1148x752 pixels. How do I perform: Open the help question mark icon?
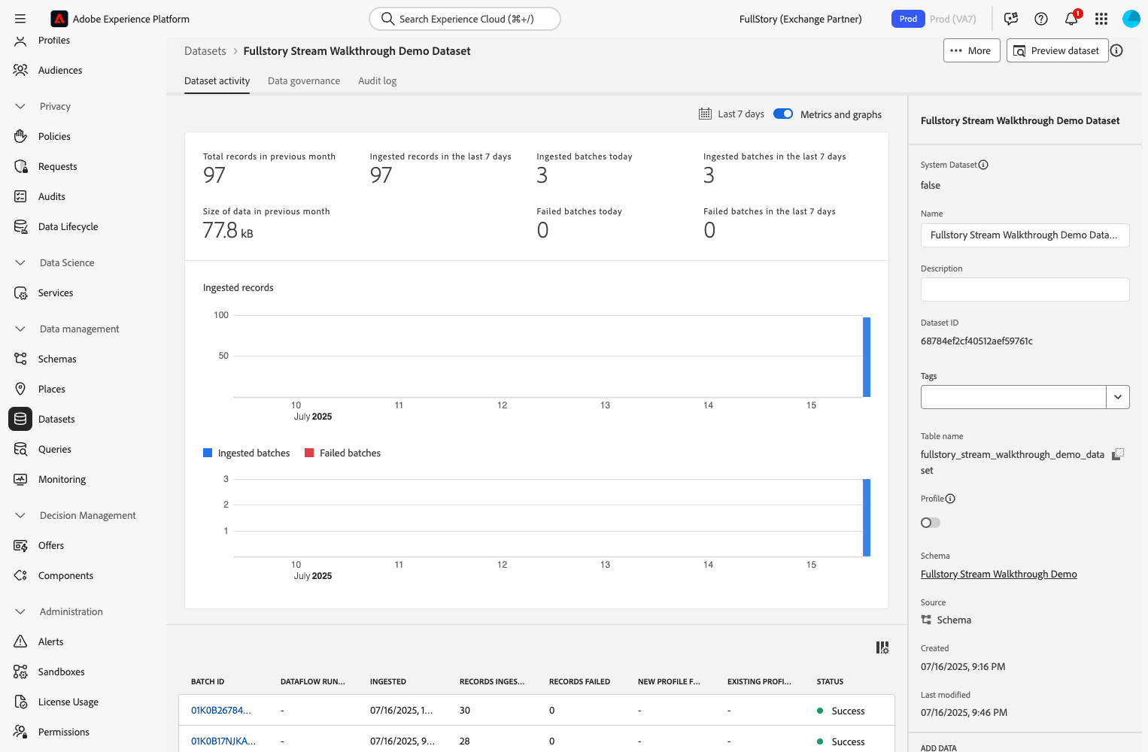point(1041,19)
